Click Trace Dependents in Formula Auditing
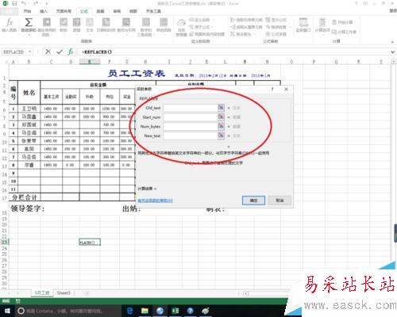 [x=246, y=27]
